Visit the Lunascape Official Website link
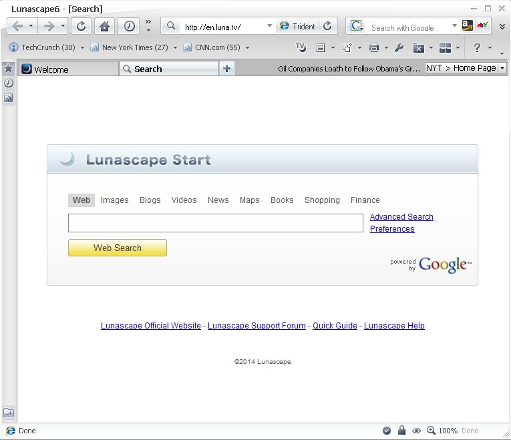Viewport: 511px width, 440px height. coord(150,326)
